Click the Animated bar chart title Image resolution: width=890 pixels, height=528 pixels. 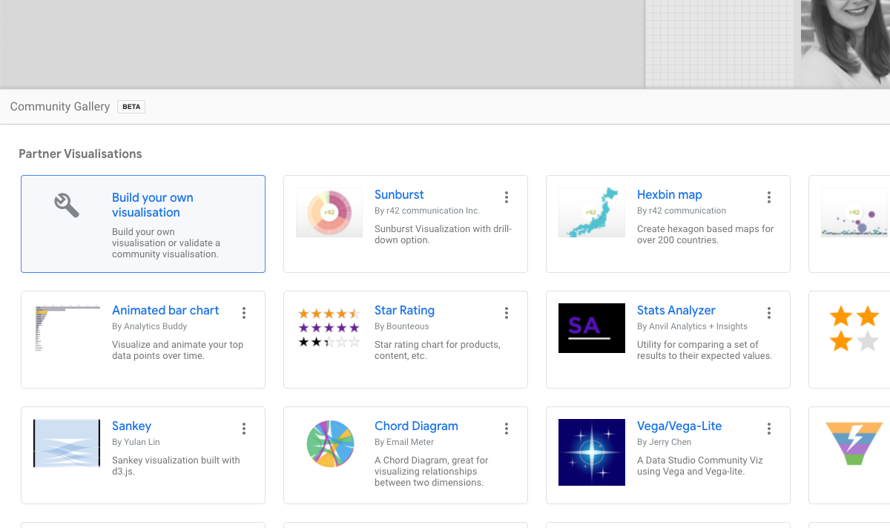(x=165, y=311)
